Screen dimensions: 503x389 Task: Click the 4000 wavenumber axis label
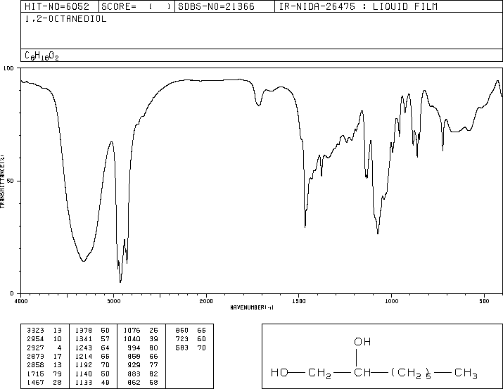pyautogui.click(x=21, y=301)
